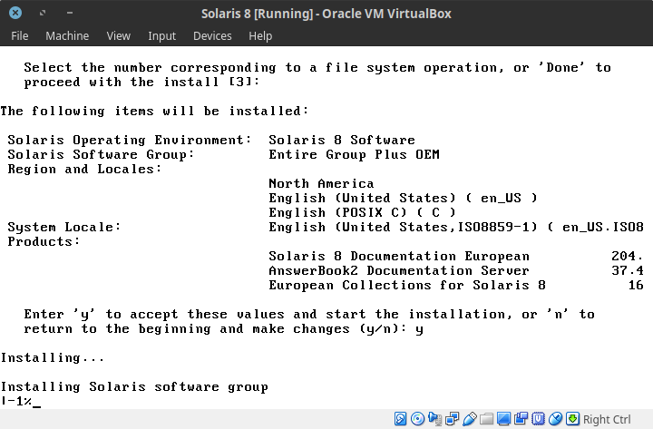Click the 'English (POSIX C) ( C )' line

pyautogui.click(x=362, y=213)
